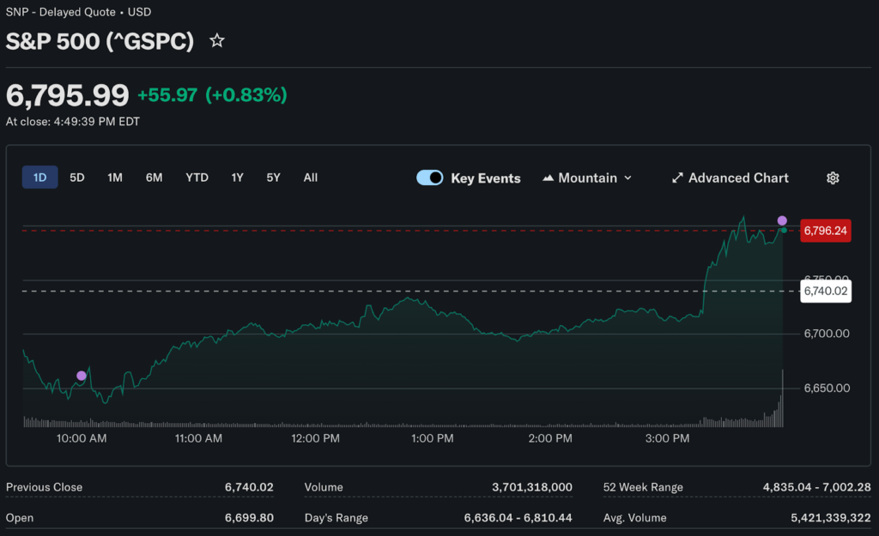
Task: Click the white 6,740.02 previous close label
Action: [825, 292]
